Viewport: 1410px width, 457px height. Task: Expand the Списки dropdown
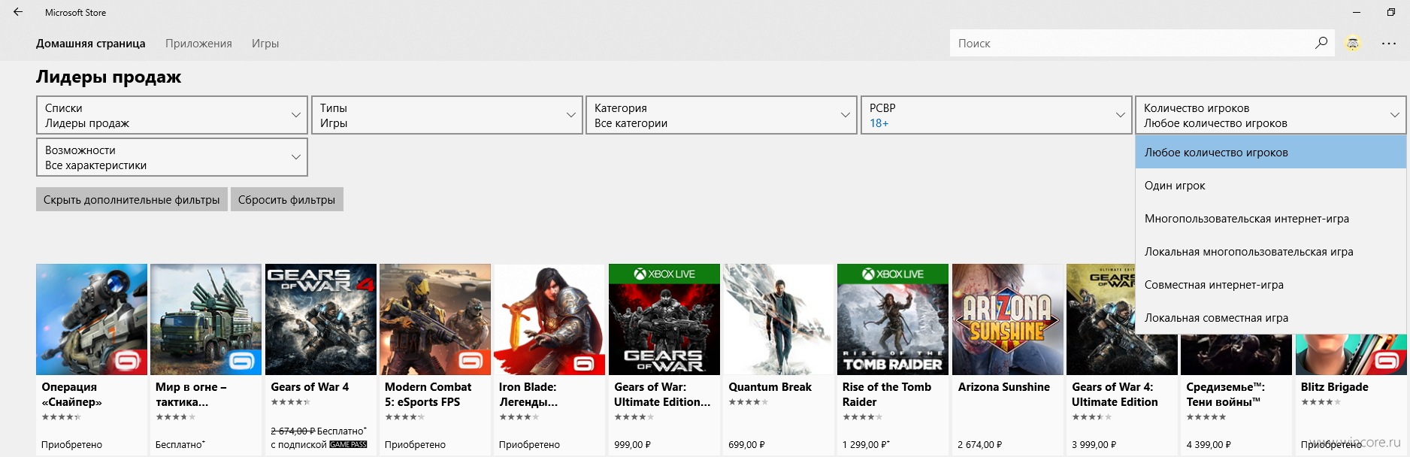(172, 115)
